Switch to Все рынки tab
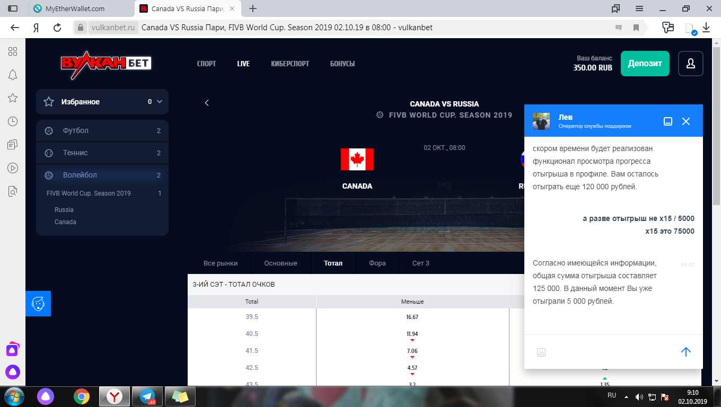The height and width of the screenshot is (407, 721). point(221,263)
